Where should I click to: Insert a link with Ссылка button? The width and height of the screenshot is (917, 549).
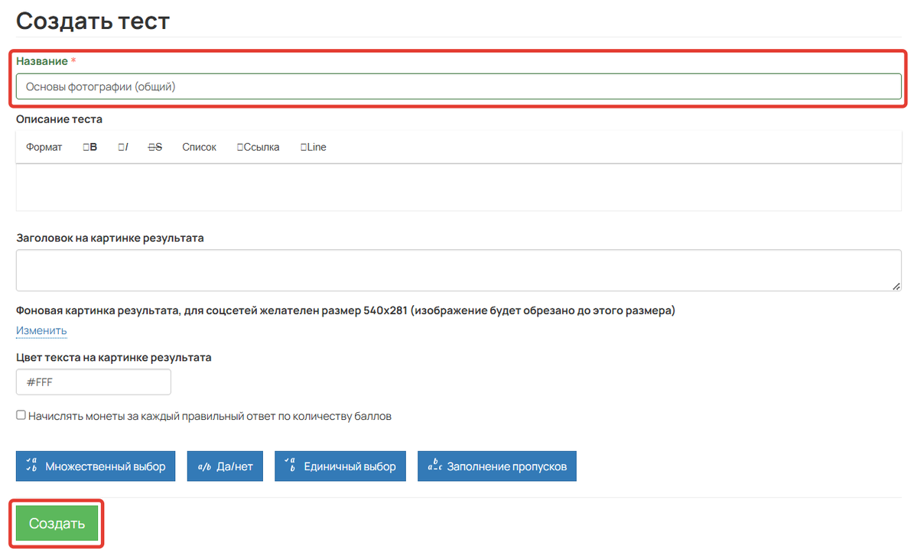tap(258, 148)
